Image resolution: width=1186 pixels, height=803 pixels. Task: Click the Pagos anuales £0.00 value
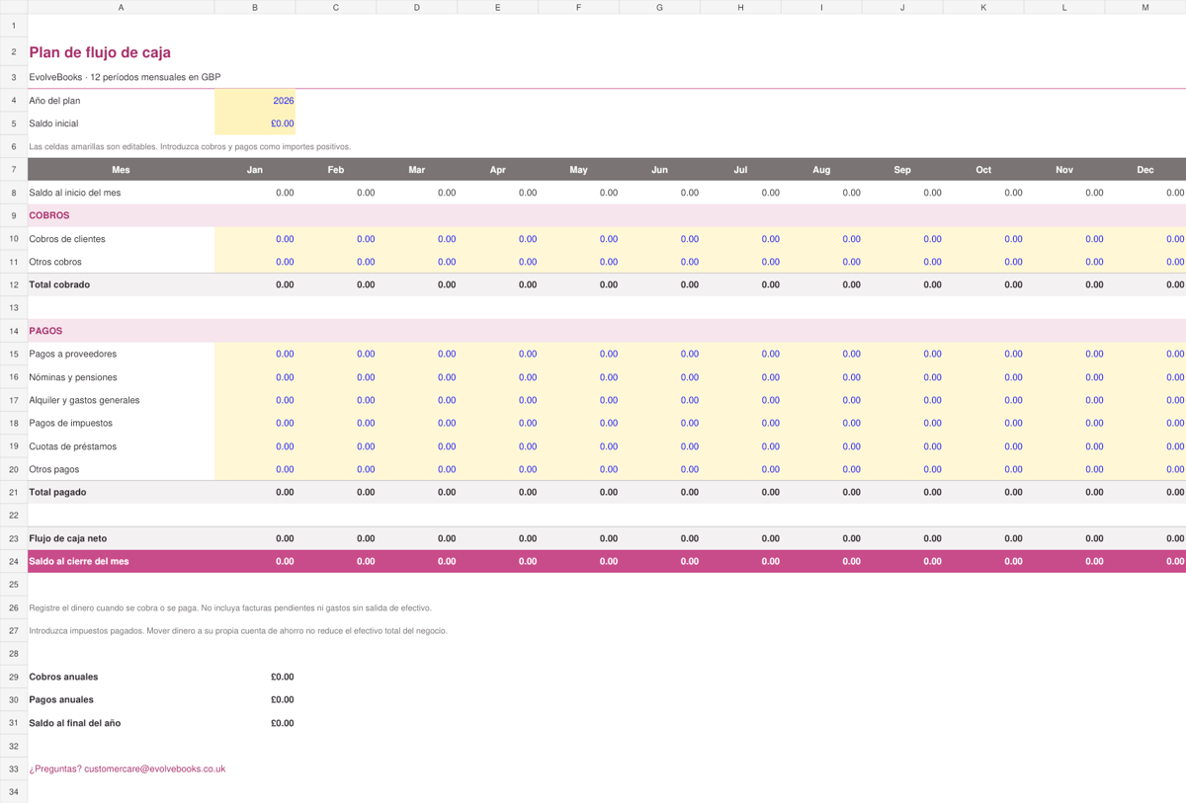[x=282, y=699]
